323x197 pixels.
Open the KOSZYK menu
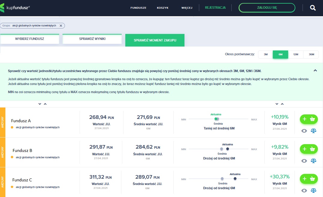pos(163,8)
